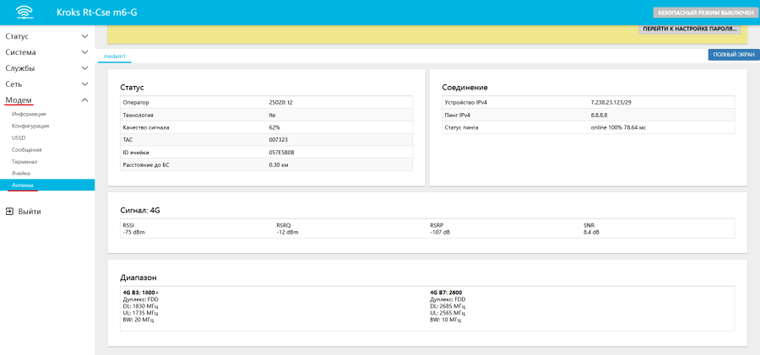760x355 pixels.
Task: Click ПЕРЕЙТИ К НАСТРОЙКЕ ПАРОЛЯ button
Action: coord(690,29)
